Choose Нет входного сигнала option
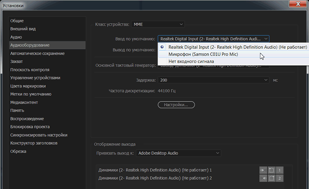The width and height of the screenshot is (309, 189). point(234,61)
